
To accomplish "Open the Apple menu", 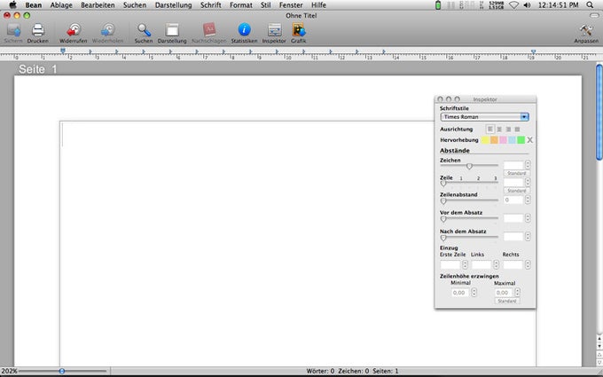I will pos(12,5).
